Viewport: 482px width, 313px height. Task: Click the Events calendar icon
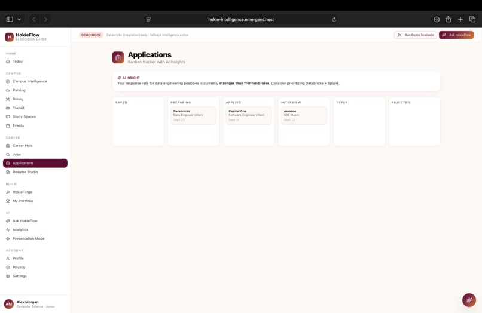[x=8, y=125]
